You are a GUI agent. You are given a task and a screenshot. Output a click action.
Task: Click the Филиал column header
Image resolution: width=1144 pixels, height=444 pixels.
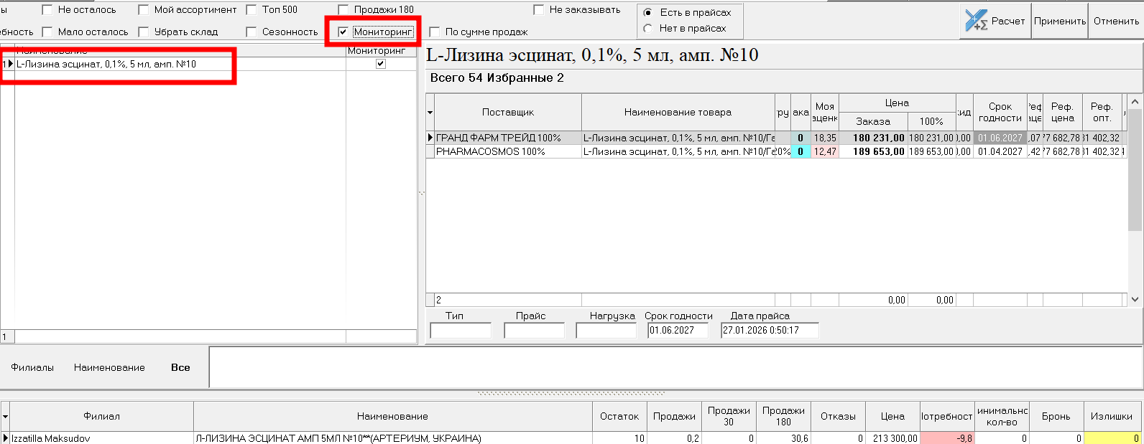(101, 417)
